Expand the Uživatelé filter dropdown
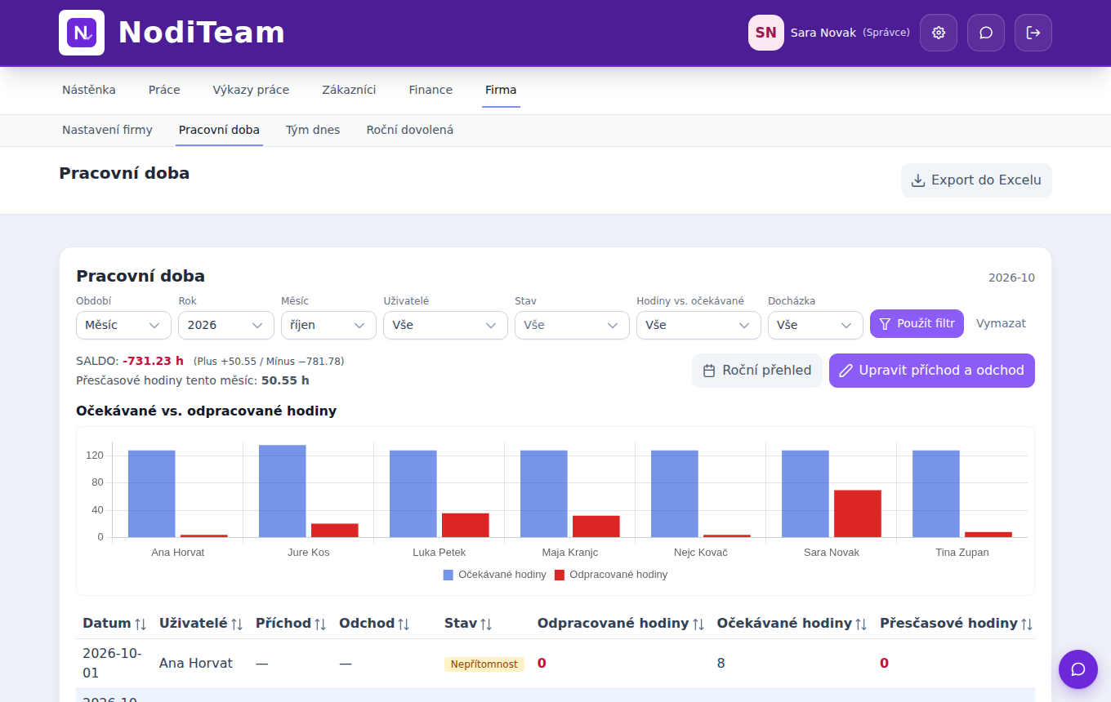 [x=445, y=325]
